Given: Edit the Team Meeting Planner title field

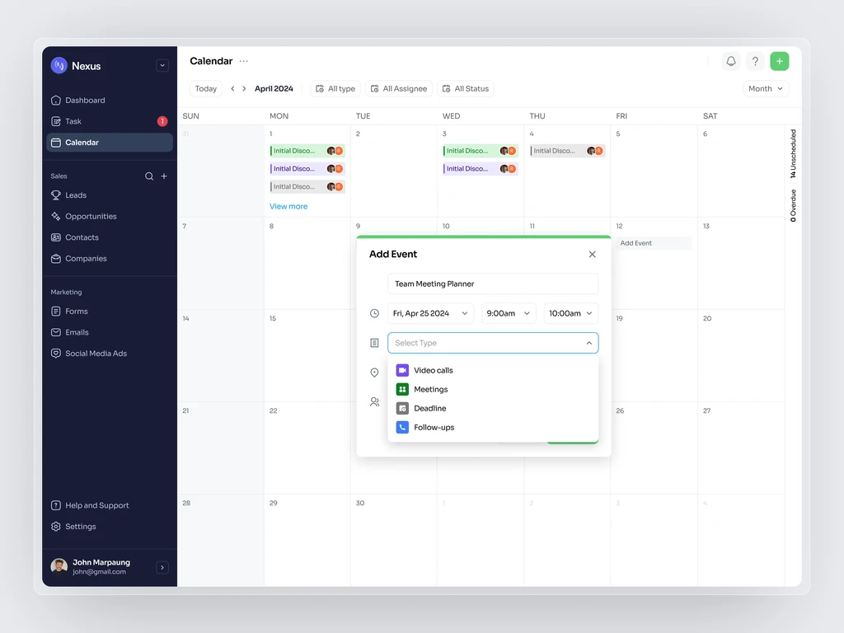Looking at the screenshot, I should coord(493,284).
